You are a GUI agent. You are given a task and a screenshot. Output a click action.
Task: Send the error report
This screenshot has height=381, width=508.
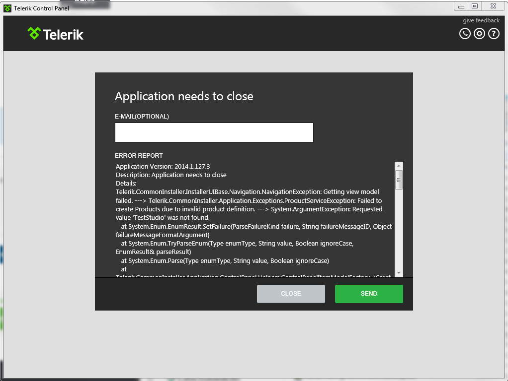pos(369,294)
